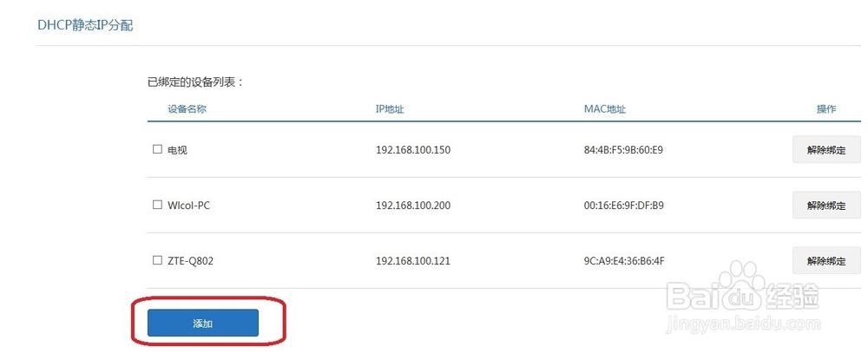This screenshot has width=868, height=353.
Task: Click MAC address 9C:A9:E4:36:B6:4F
Action: [x=623, y=260]
